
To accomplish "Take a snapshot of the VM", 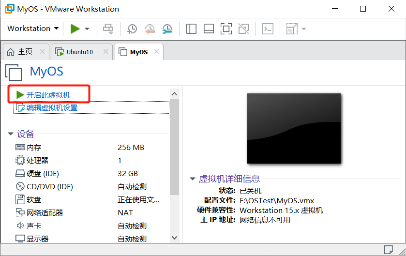I will point(132,29).
